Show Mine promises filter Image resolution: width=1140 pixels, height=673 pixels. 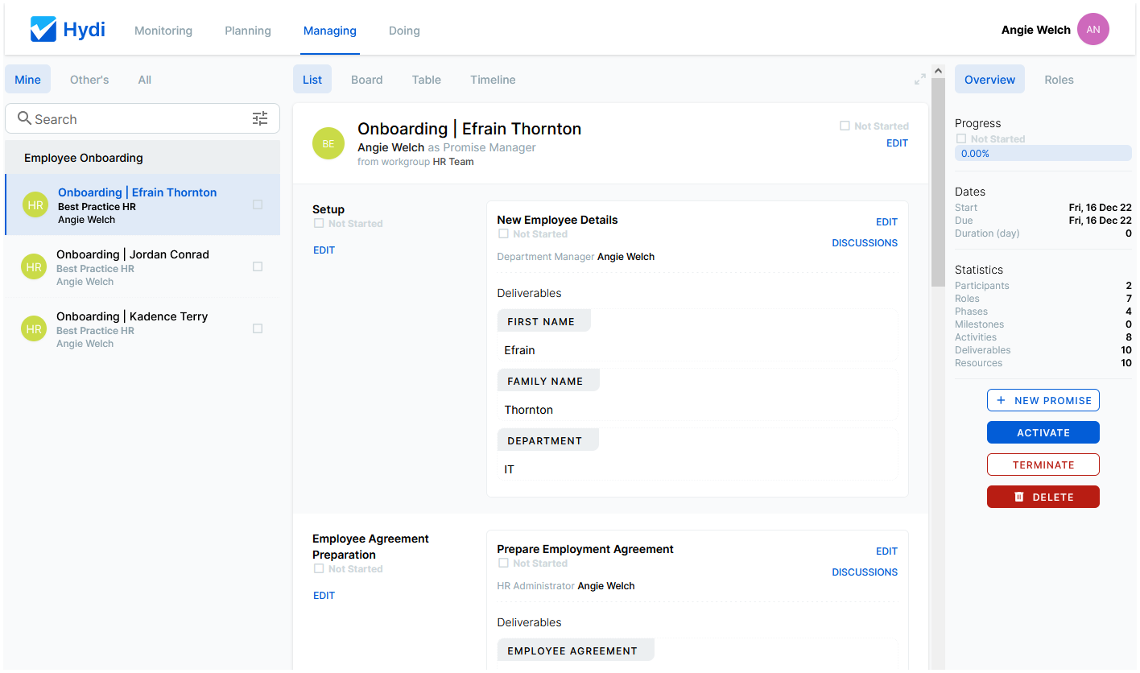coord(27,80)
